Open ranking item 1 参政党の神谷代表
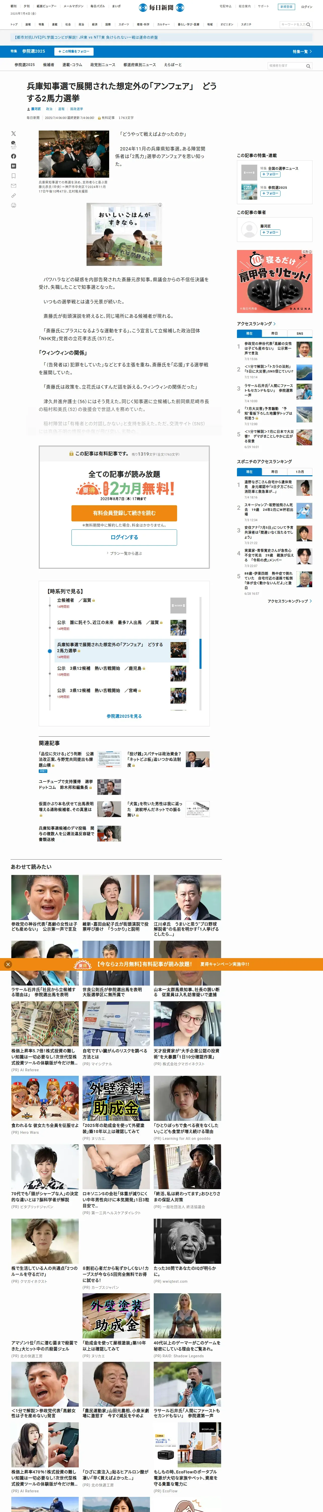The height and width of the screenshot is (1512, 323). coord(268,349)
